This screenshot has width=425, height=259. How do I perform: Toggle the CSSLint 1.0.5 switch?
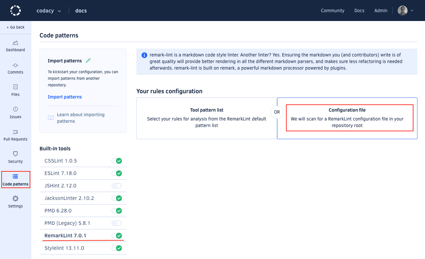coord(117,161)
